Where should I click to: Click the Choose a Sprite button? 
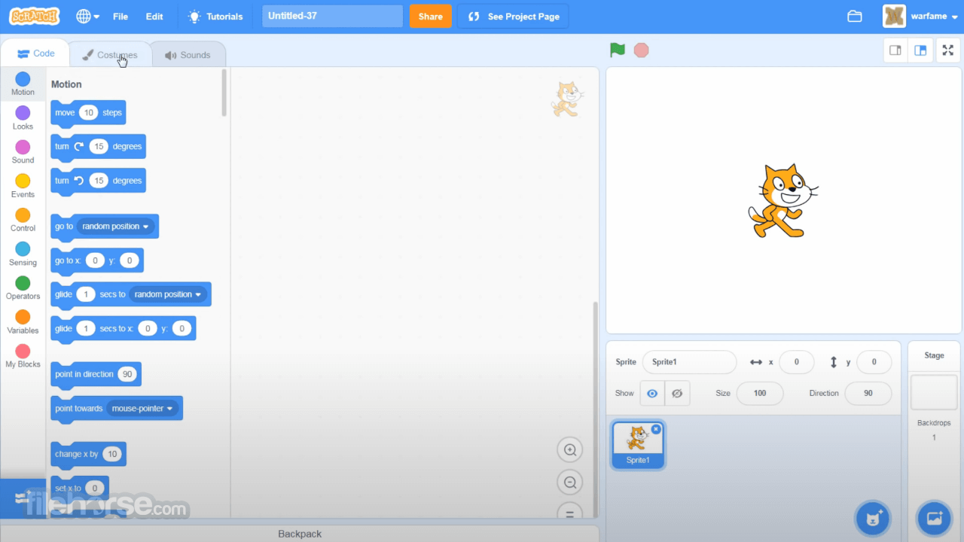(874, 518)
